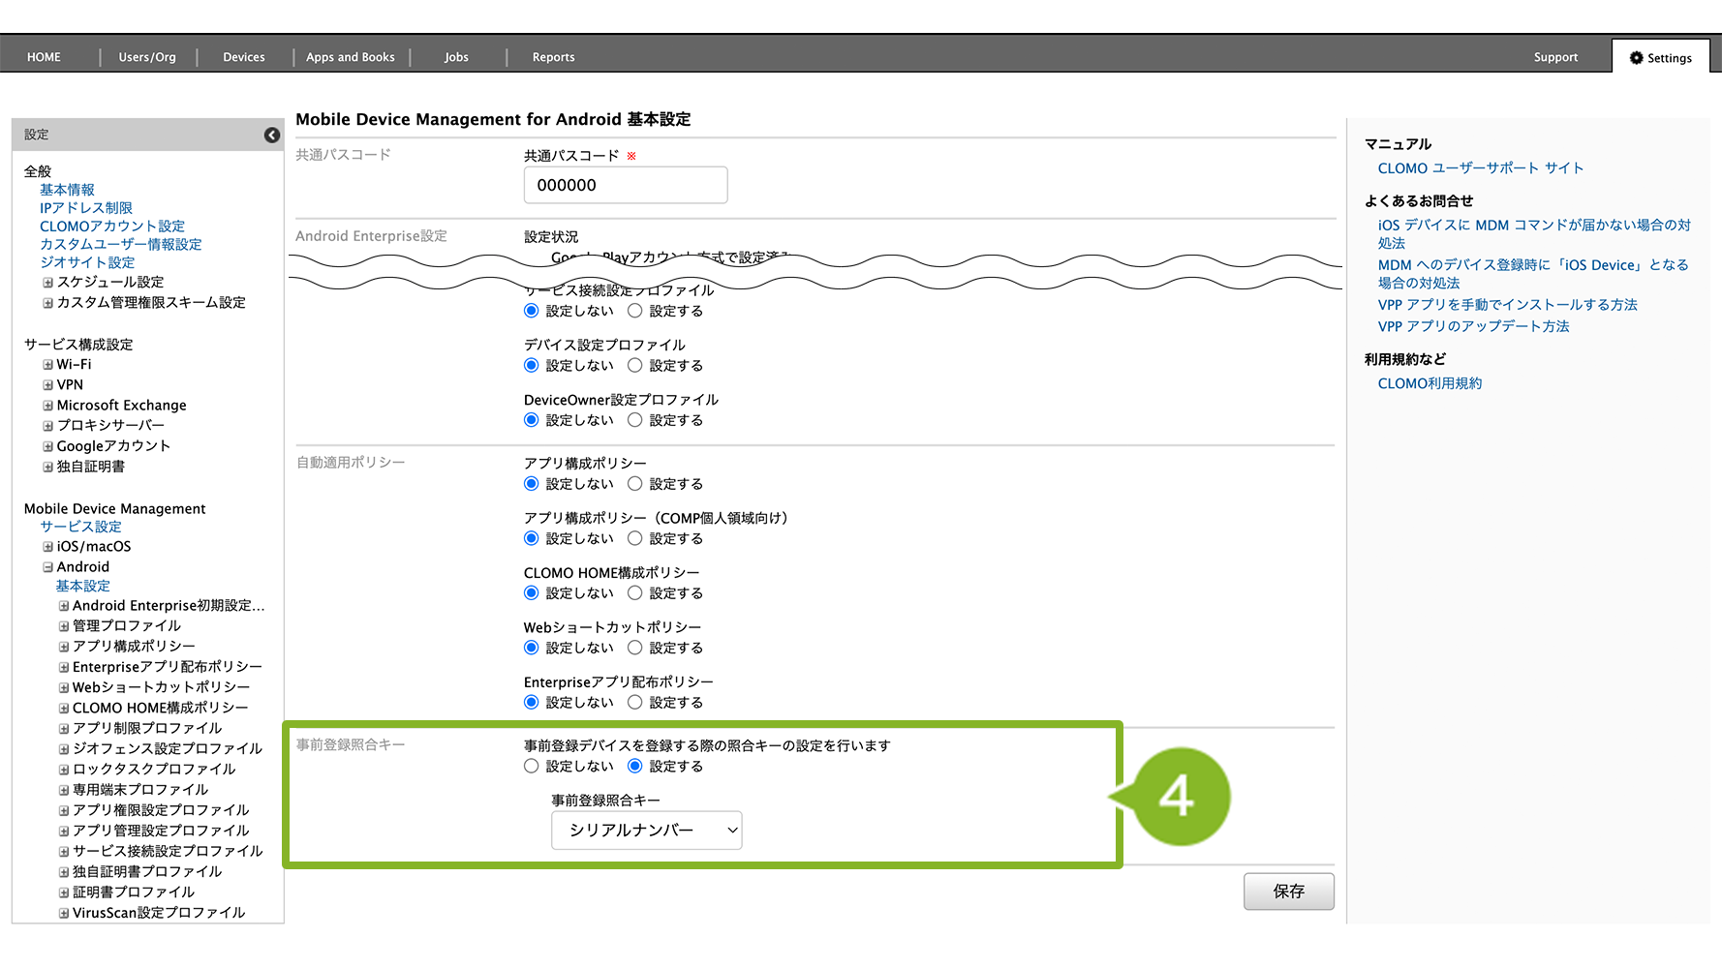Expand the Wi-Fi tree node
Image resolution: width=1722 pixels, height=968 pixels.
pyautogui.click(x=47, y=365)
